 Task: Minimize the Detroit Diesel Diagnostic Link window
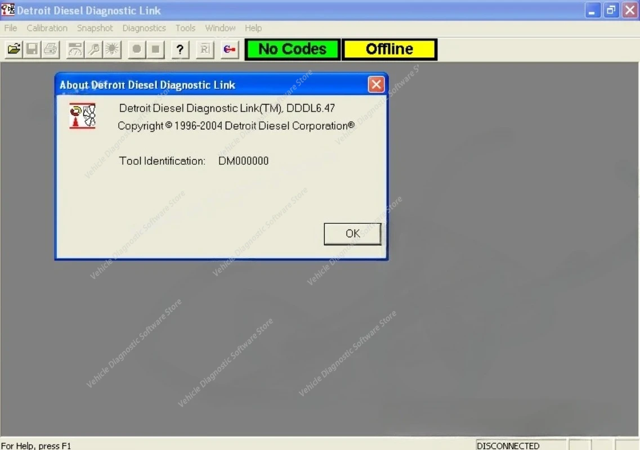click(592, 10)
